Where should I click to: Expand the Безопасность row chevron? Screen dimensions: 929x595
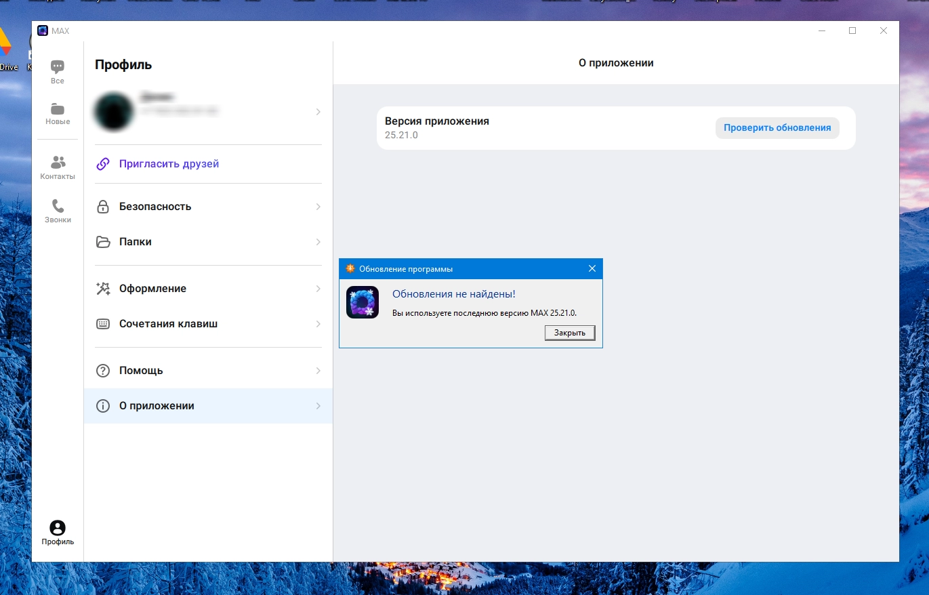point(318,207)
